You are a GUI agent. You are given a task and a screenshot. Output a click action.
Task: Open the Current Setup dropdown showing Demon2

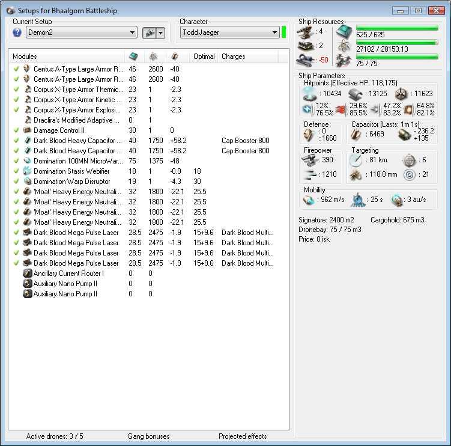click(x=82, y=32)
